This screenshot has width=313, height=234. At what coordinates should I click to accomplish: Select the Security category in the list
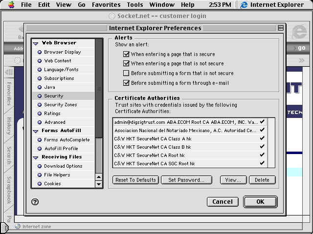click(63, 96)
